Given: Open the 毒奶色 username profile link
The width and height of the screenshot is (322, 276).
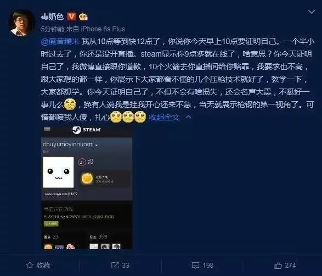Looking at the screenshot, I should pos(52,16).
